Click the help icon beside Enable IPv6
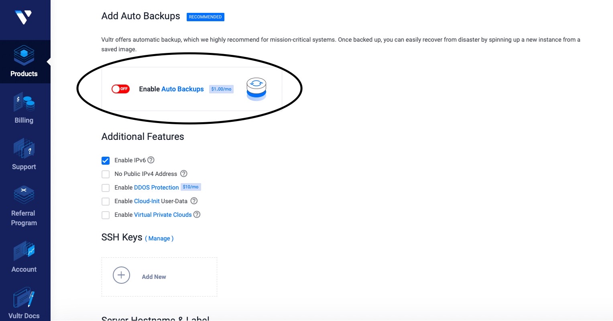613x321 pixels. (x=151, y=160)
